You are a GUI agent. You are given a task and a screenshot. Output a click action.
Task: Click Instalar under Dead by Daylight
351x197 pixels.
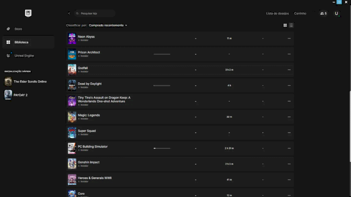click(x=83, y=87)
